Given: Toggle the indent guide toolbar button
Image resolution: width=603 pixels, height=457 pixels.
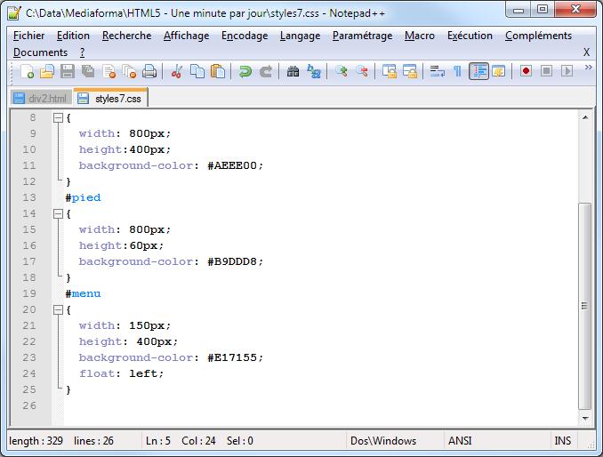Looking at the screenshot, I should pos(478,71).
